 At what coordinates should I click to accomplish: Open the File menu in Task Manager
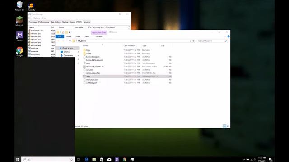pos(30,18)
